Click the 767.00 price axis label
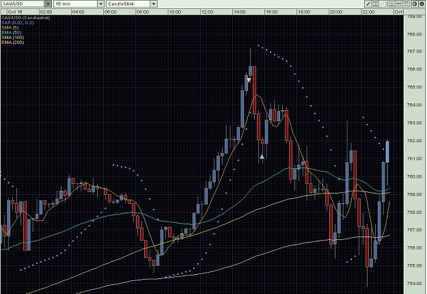Viewport: 427px width, 294px height. coord(414,51)
